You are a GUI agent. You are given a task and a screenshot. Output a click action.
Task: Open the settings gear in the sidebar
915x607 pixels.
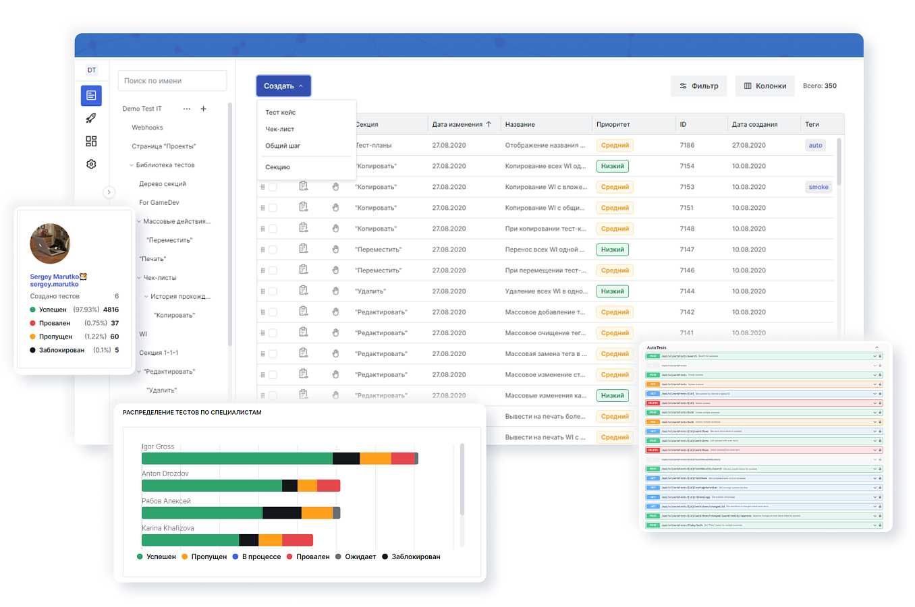91,164
